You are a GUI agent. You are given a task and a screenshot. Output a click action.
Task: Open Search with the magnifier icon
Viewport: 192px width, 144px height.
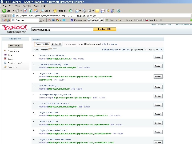42,11
